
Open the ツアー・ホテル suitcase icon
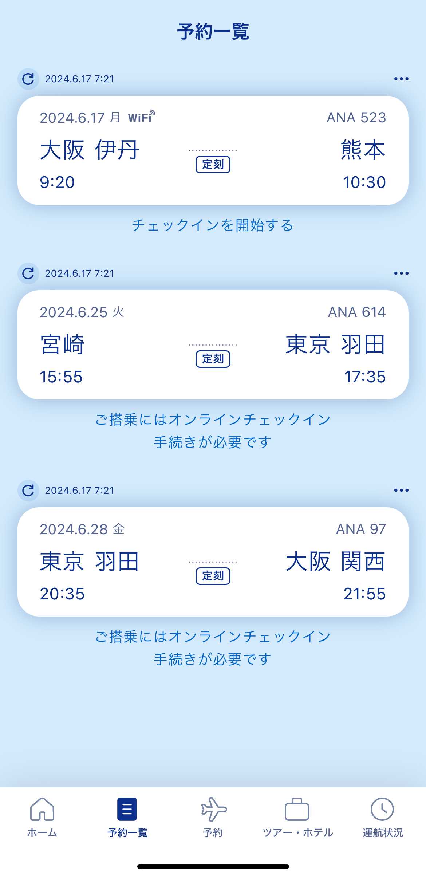pos(297,810)
